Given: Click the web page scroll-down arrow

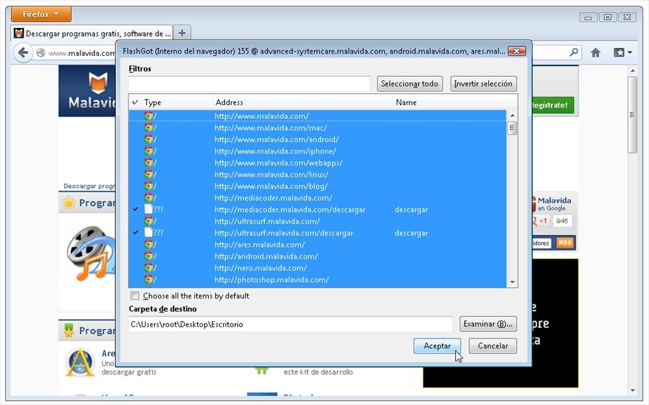Looking at the screenshot, I should pos(632,390).
